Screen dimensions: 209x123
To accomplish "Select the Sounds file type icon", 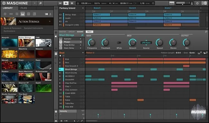I will point(17,14).
